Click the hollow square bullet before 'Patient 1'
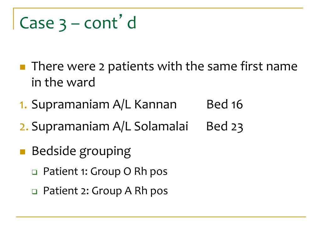Screen dimensions: 322x241 coord(35,172)
